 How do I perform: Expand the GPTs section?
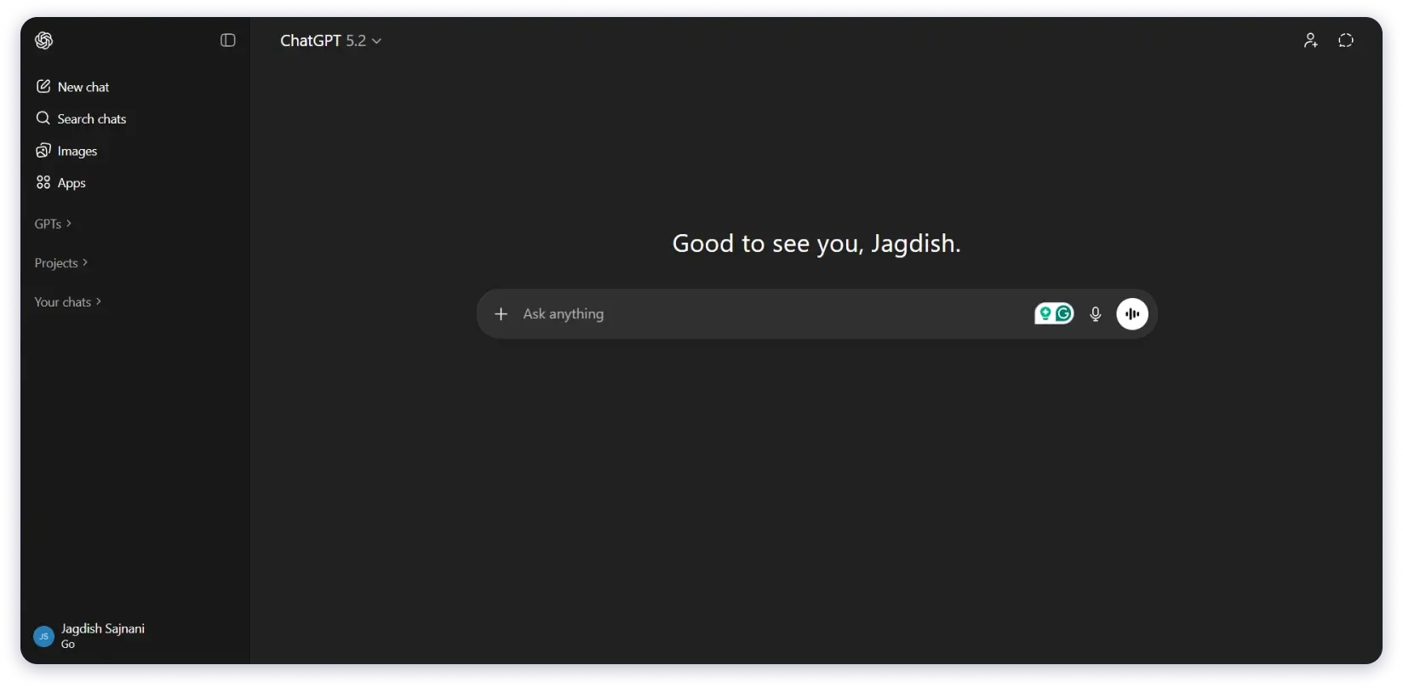pyautogui.click(x=53, y=224)
